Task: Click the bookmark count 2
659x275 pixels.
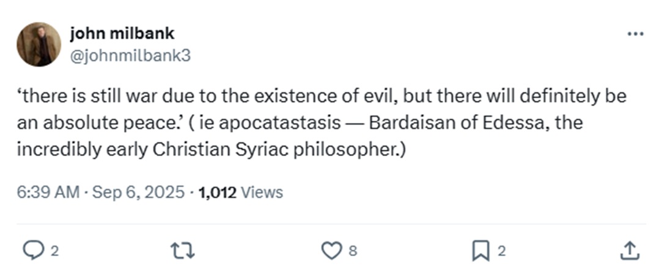Action: 501,251
